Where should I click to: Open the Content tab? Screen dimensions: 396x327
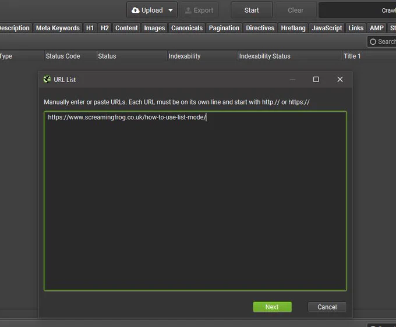click(126, 28)
